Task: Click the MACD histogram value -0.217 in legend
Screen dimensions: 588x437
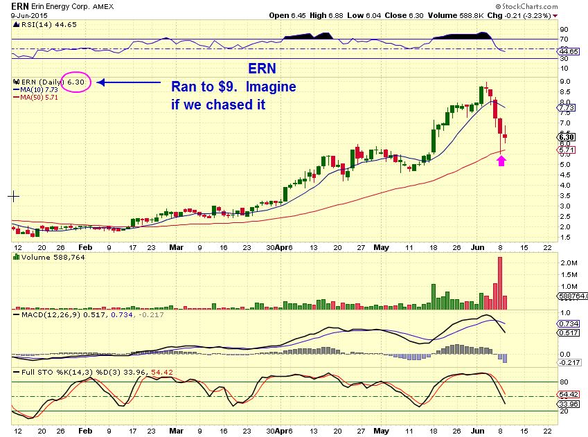Action: point(151,314)
